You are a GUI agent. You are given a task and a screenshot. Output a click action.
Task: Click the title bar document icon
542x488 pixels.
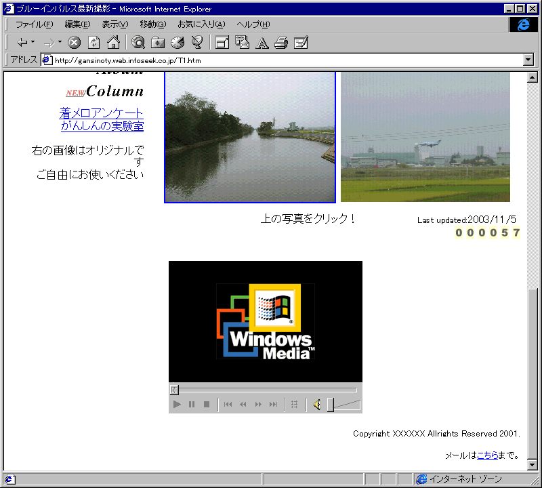tap(9, 9)
